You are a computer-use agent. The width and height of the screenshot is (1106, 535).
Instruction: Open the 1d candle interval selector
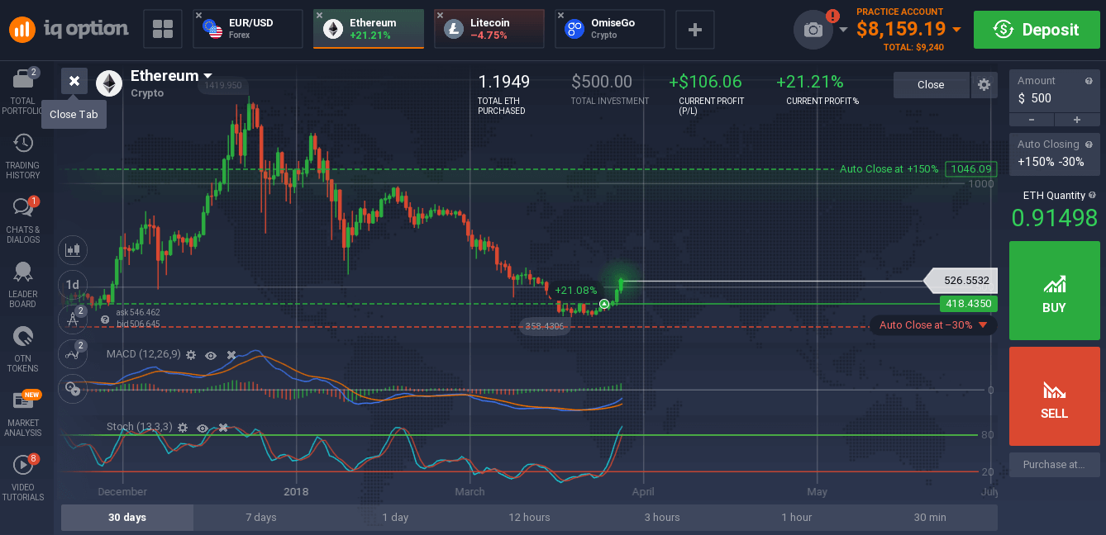point(73,285)
